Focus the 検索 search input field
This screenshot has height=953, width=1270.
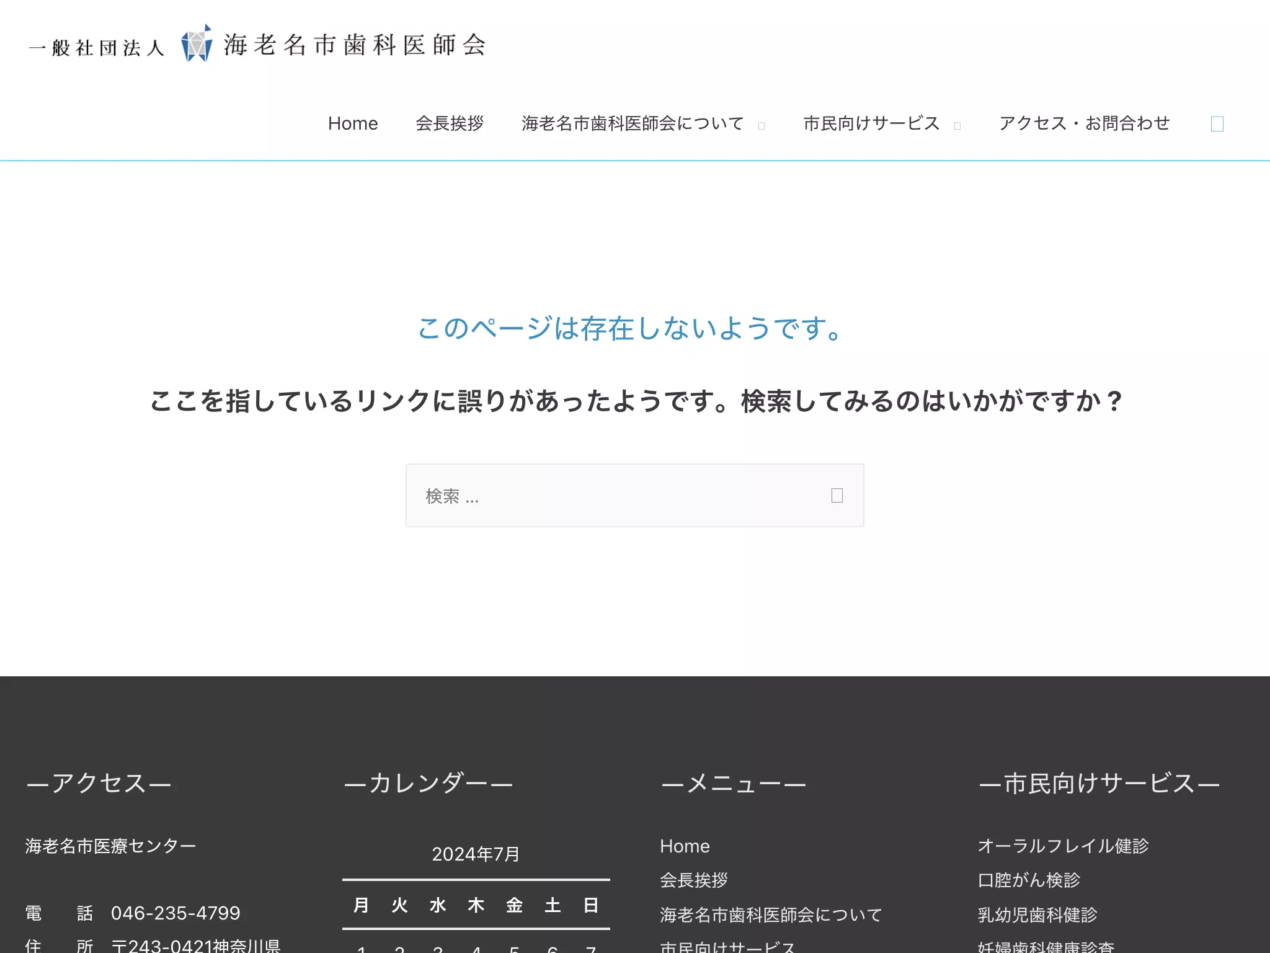pyautogui.click(x=634, y=496)
